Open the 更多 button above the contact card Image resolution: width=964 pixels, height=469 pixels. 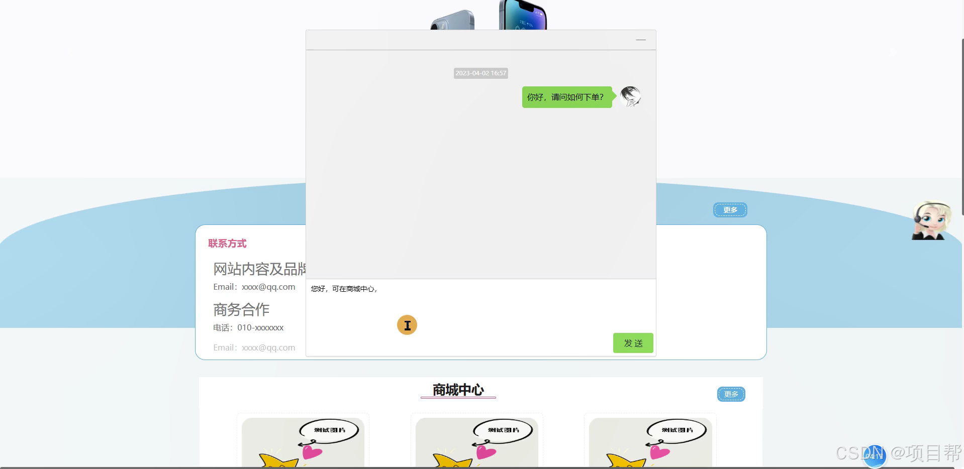(x=730, y=210)
